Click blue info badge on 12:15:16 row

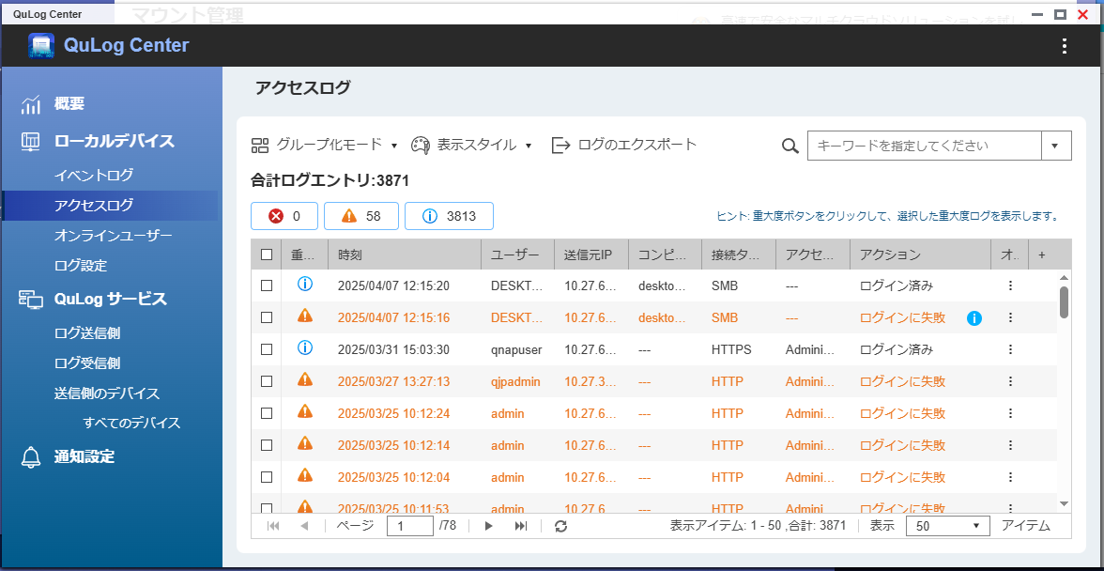coord(974,318)
